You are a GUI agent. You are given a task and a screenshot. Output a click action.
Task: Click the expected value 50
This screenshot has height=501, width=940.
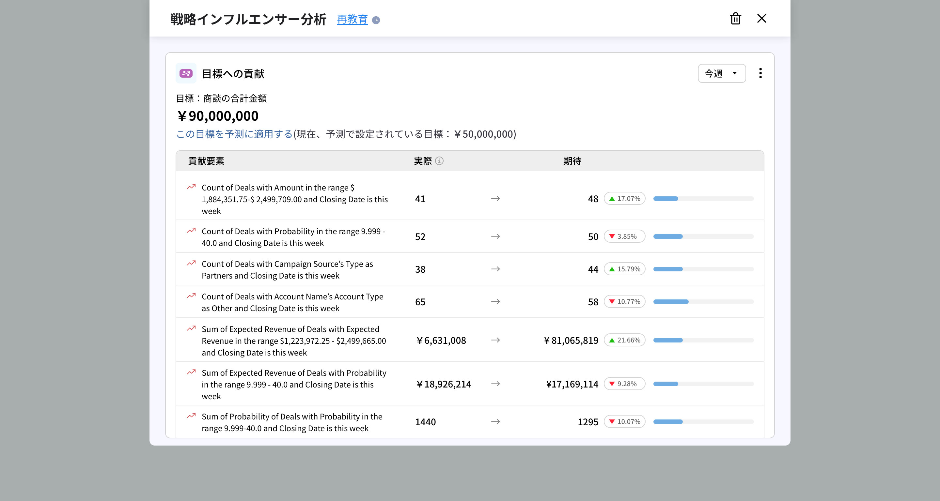point(593,237)
